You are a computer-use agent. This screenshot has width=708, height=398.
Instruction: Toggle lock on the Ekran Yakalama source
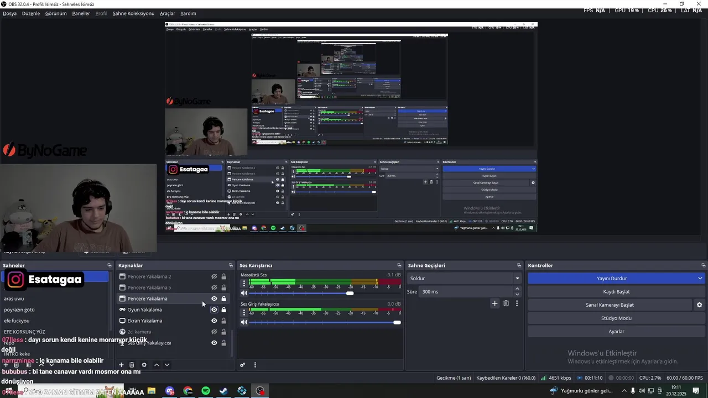223,321
